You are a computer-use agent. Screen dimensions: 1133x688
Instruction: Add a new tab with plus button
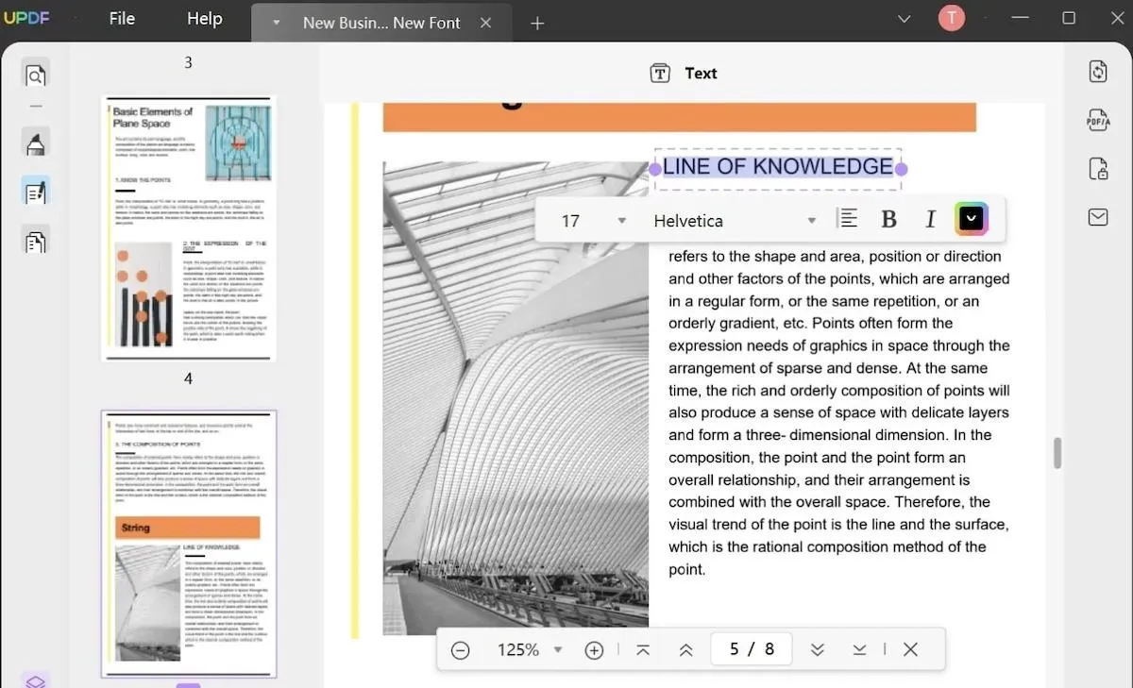[x=537, y=23]
